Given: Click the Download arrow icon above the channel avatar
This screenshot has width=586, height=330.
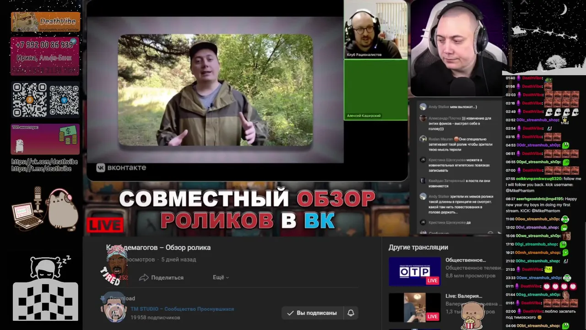Looking at the screenshot, I should point(103,298).
